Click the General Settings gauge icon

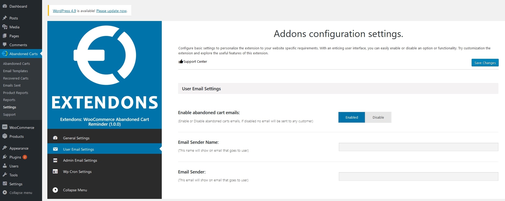(55, 138)
